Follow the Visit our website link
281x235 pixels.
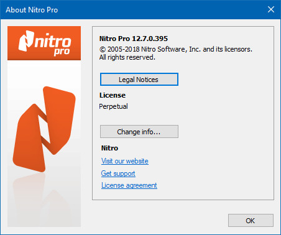[x=125, y=161]
